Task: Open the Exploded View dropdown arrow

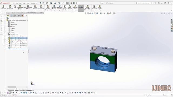Action: [75, 11]
